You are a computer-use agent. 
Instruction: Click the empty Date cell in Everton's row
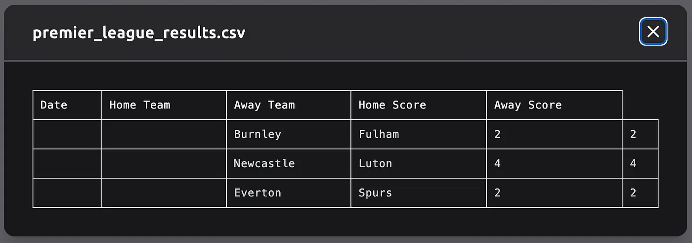(x=67, y=193)
